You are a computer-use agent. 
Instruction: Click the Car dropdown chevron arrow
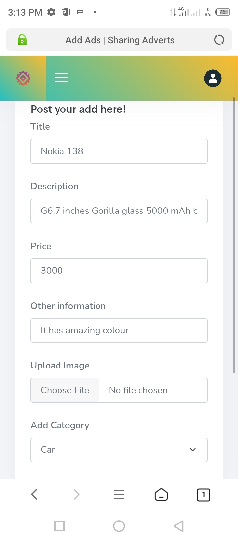[x=193, y=450]
